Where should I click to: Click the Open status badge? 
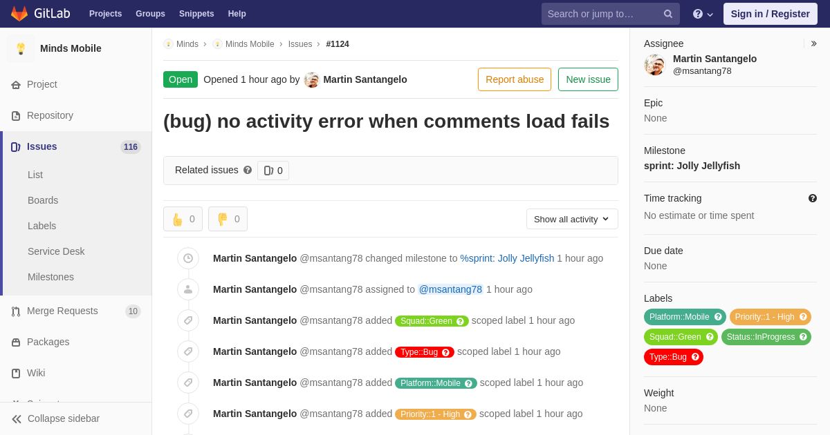click(x=181, y=79)
